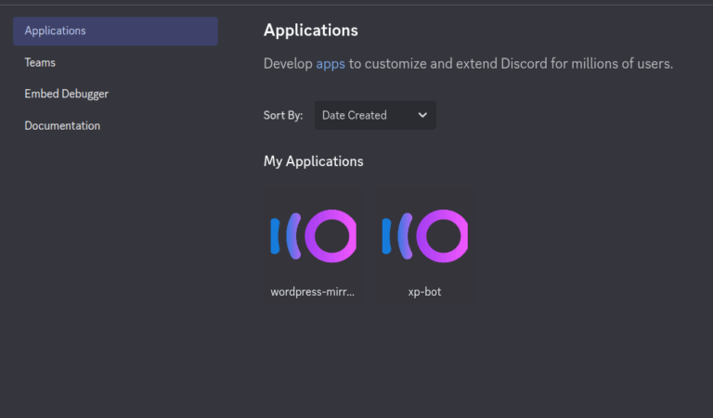Click the blue bar of xp-bot's logo
Viewport: 713px width, 418px height.
click(x=386, y=235)
